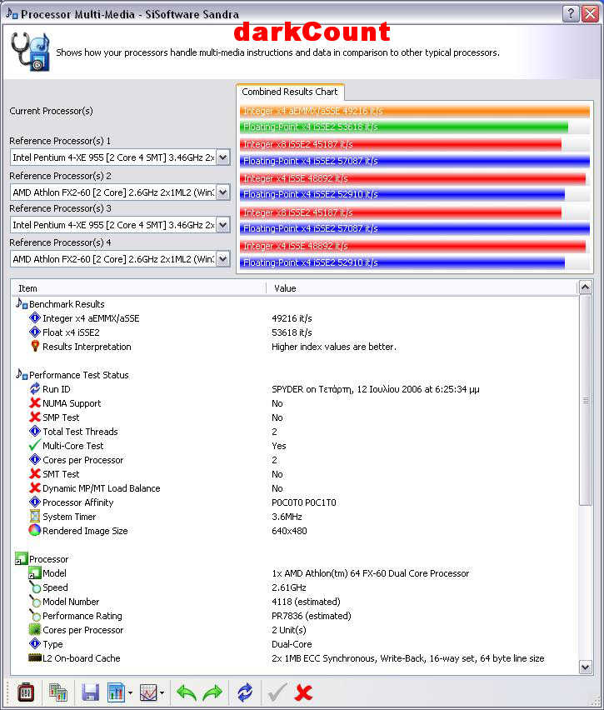
Task: Refresh the benchmark with blue arrows icon
Action: [x=245, y=692]
